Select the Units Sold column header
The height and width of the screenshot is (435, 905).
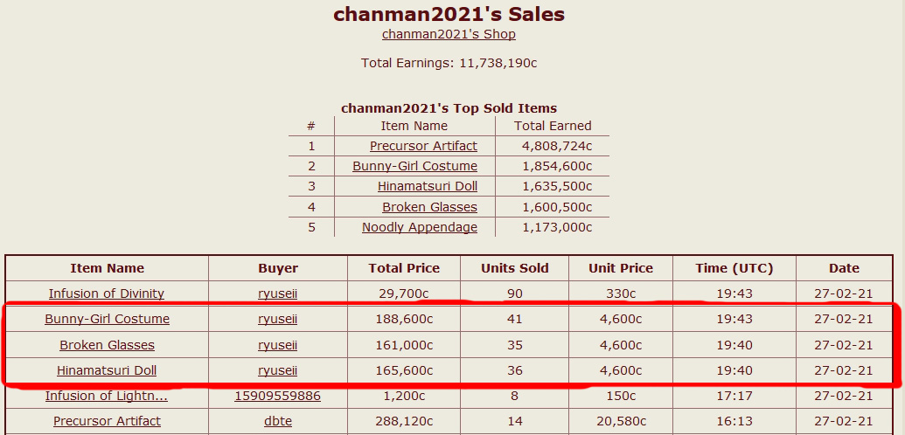515,268
